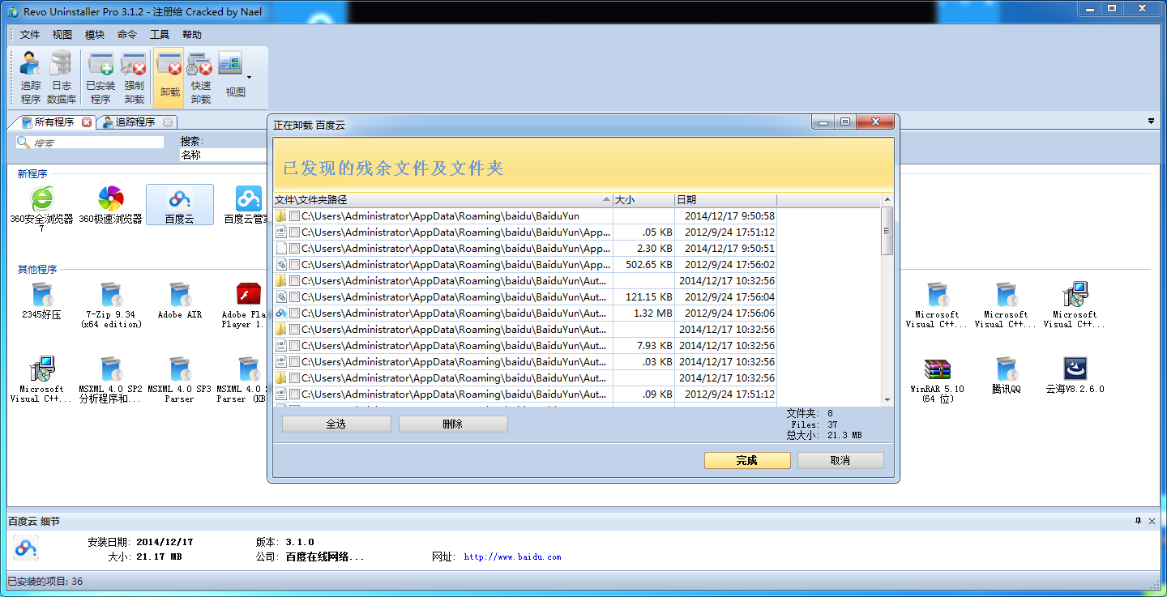This screenshot has height=597, width=1167.
Task: Select the 已安装程序 toolbar icon
Action: pyautogui.click(x=100, y=78)
